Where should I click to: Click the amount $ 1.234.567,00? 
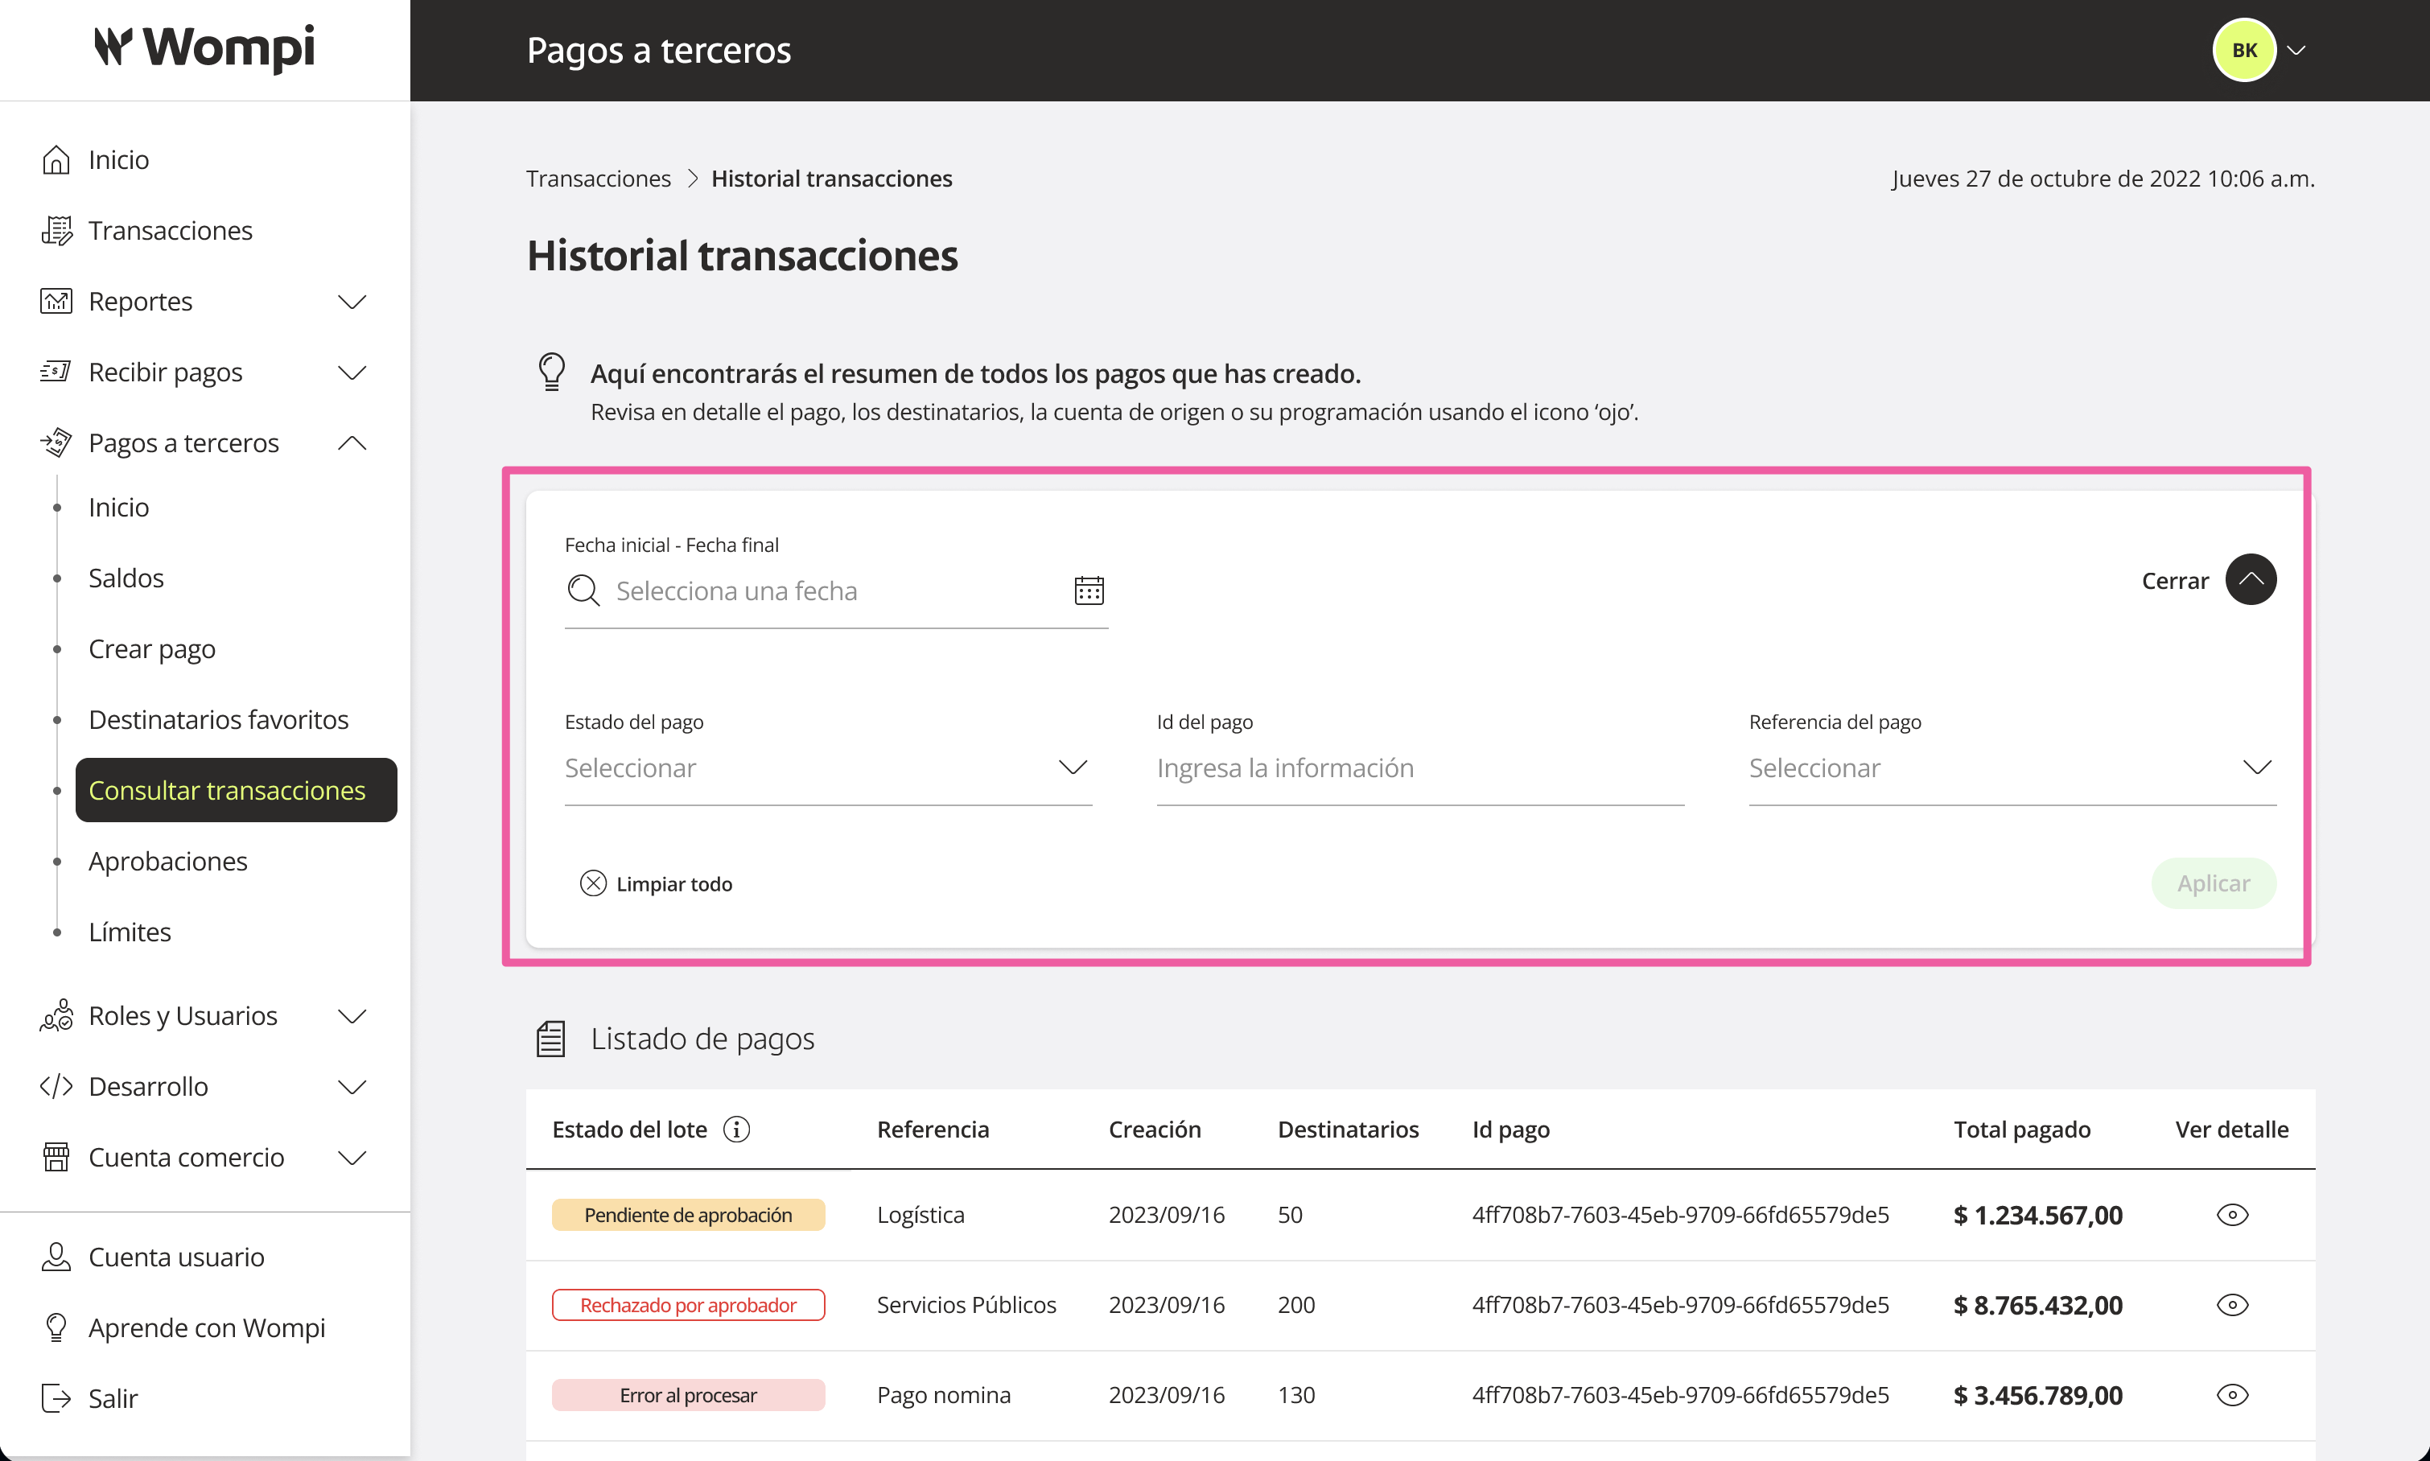[2038, 1215]
